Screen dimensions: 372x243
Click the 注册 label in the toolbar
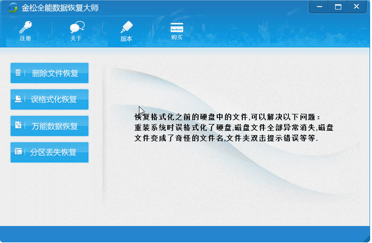coord(25,38)
